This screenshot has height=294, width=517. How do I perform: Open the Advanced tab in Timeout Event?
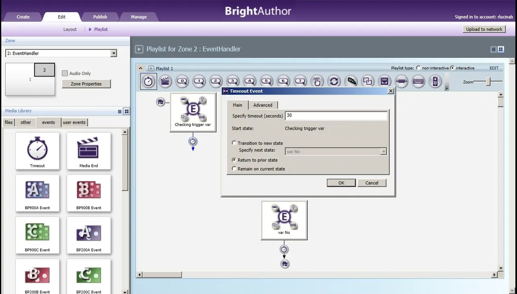click(263, 105)
